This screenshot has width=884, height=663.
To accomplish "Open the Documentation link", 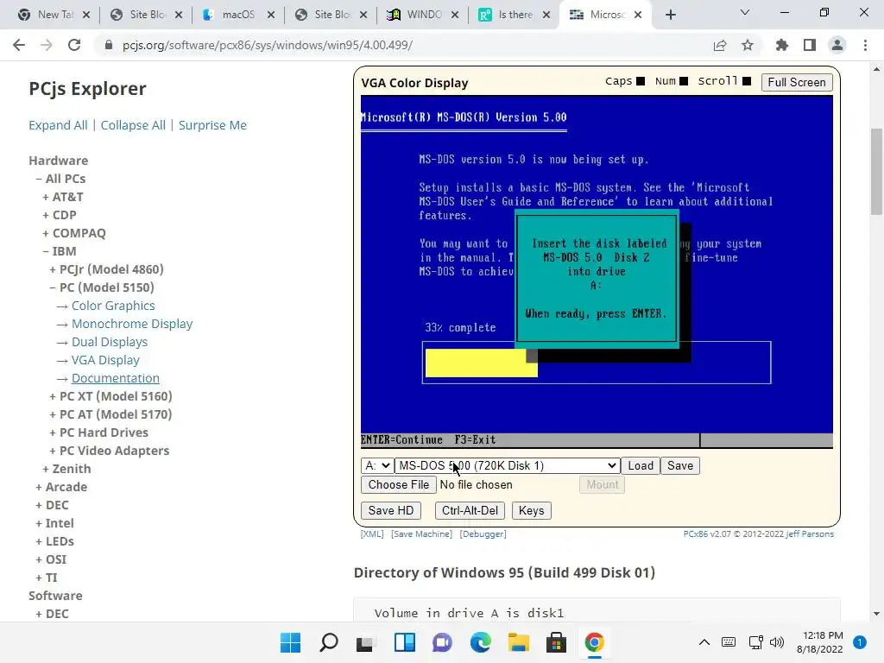I will pos(115,378).
